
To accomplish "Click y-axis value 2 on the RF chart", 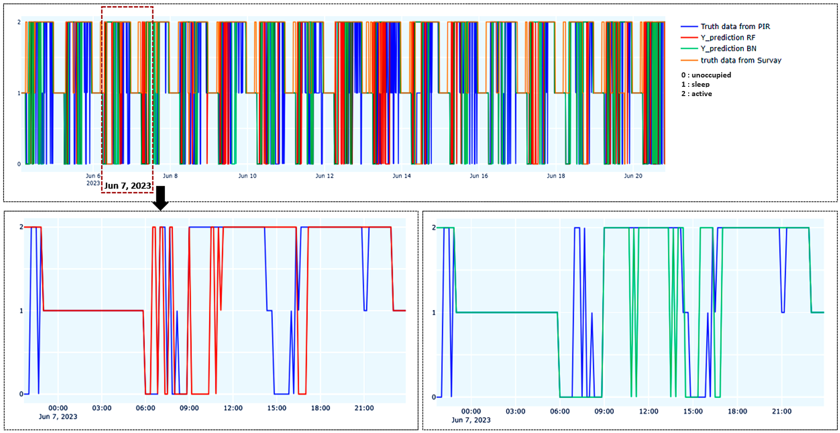I will point(21,227).
